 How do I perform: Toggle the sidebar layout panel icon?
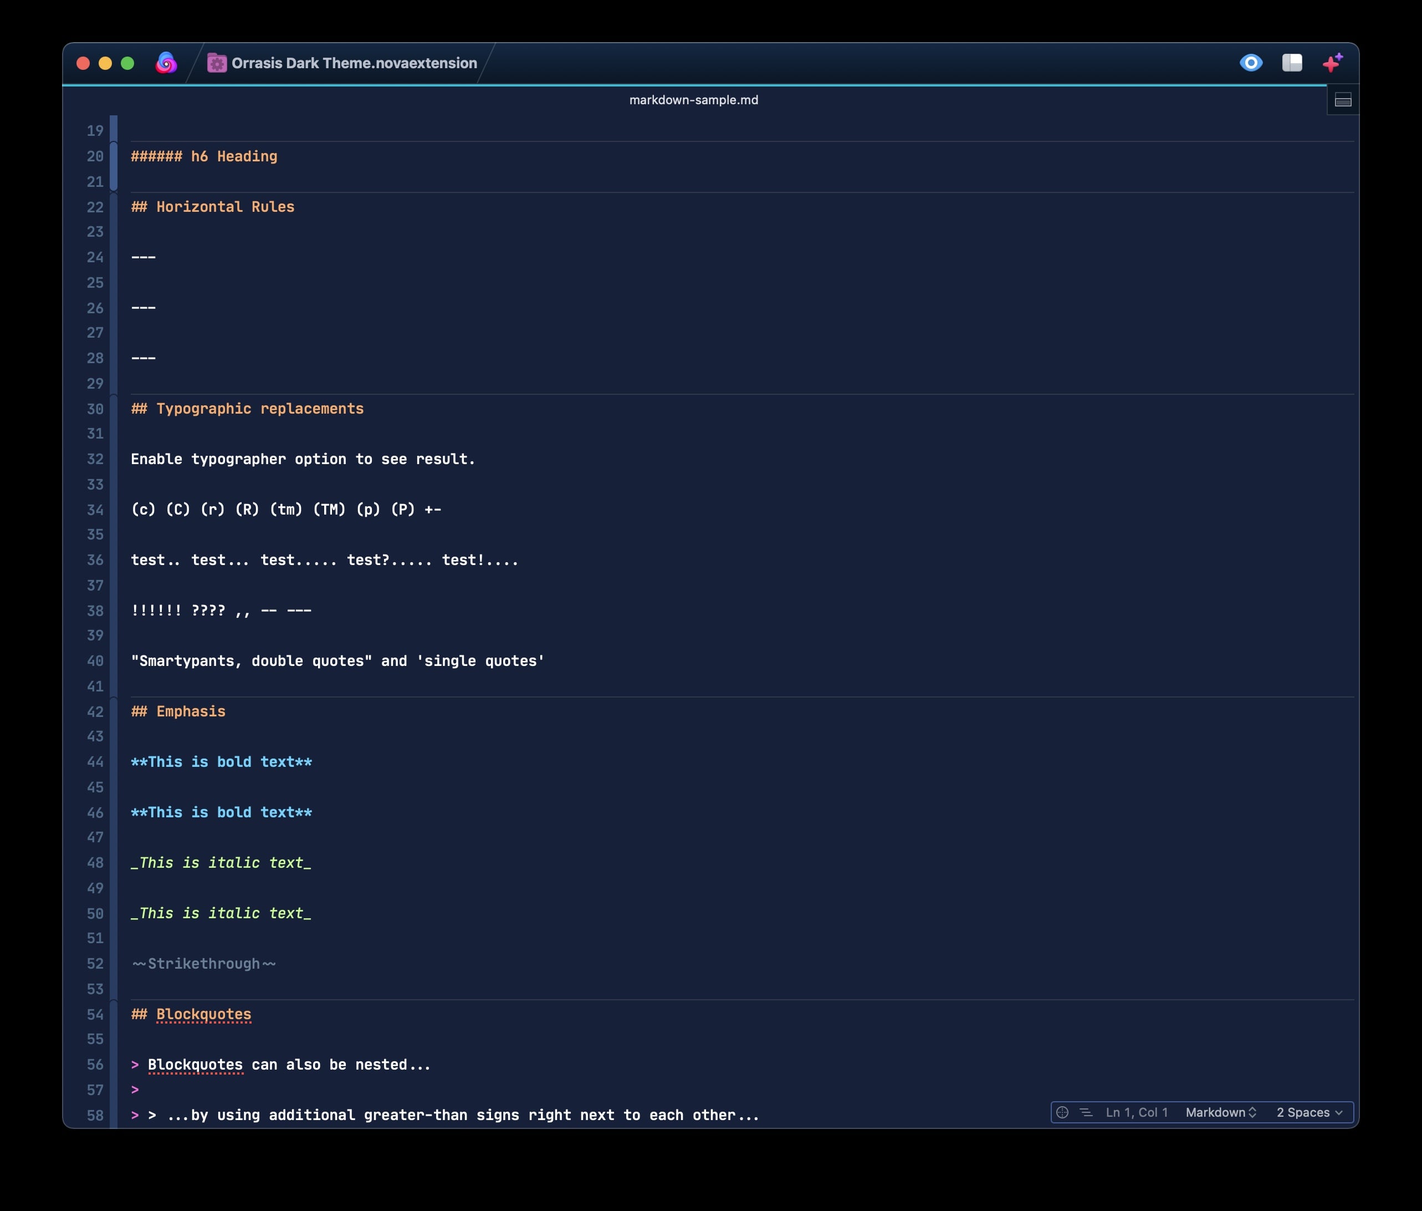pyautogui.click(x=1292, y=63)
